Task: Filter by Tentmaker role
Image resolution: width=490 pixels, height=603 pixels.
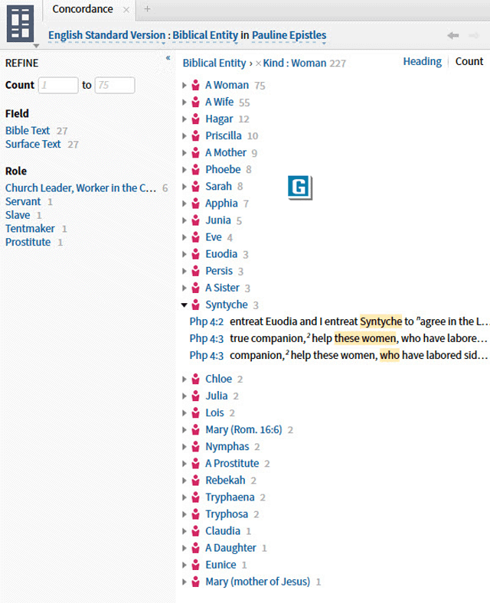Action: (30, 229)
